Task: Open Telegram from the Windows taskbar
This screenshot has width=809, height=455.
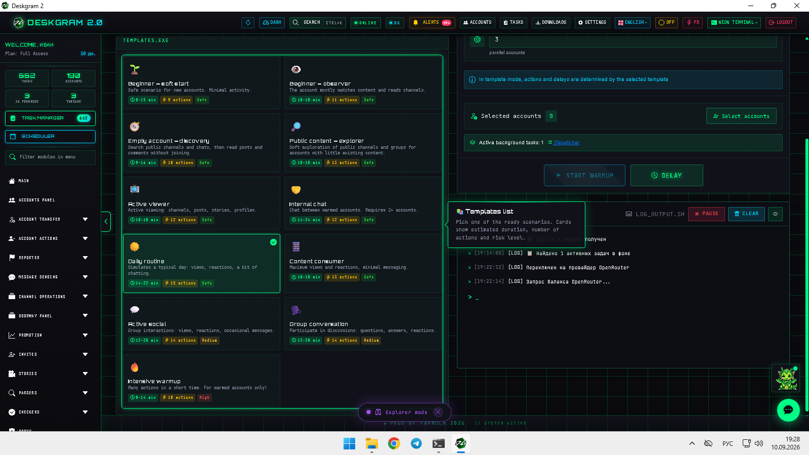Action: tap(416, 443)
